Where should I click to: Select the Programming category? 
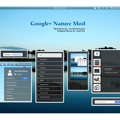coord(49,85)
